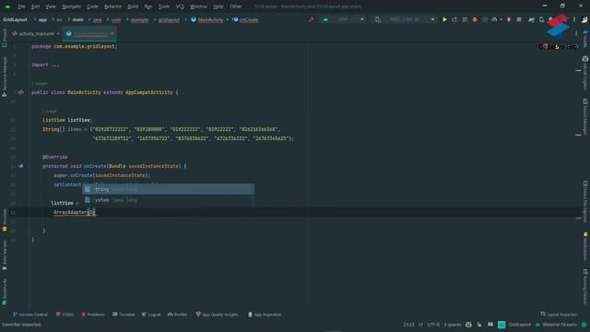
Task: Click the Stop square icon in toolbar
Action: click(x=519, y=19)
